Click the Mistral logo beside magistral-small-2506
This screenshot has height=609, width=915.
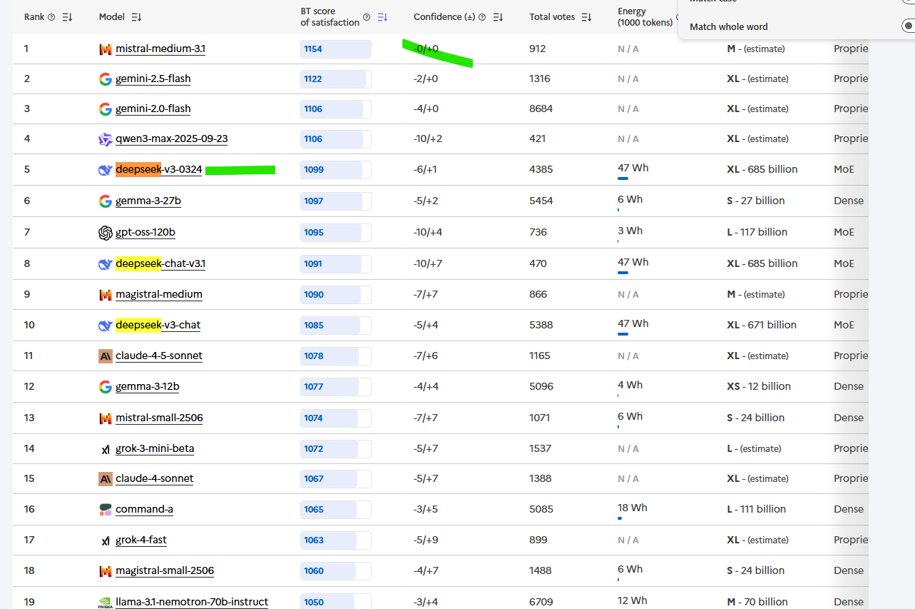tap(106, 571)
